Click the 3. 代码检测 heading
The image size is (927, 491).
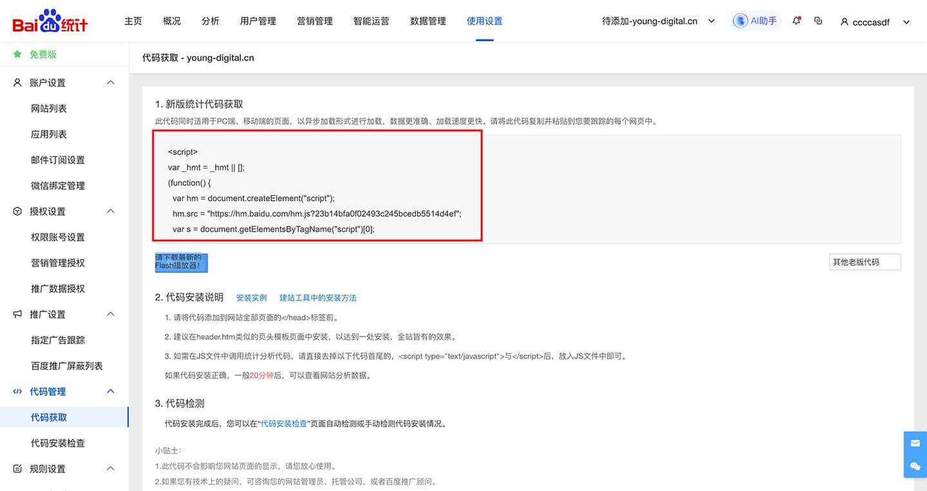(x=180, y=403)
